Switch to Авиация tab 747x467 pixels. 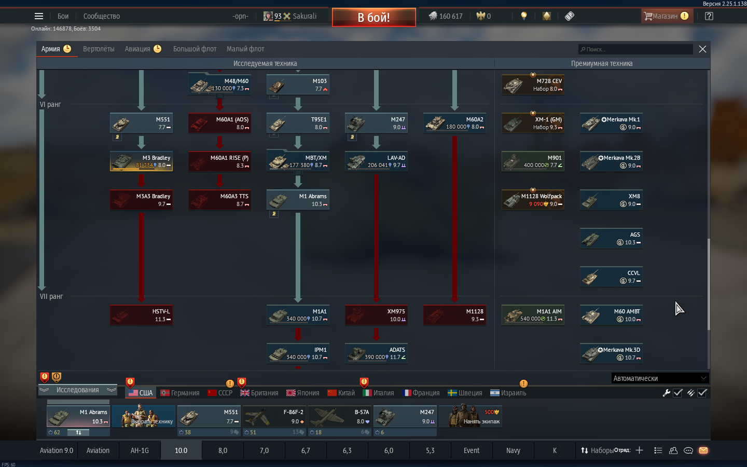pos(143,49)
